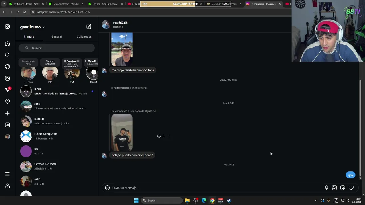Image resolution: width=365 pixels, height=205 pixels.
Task: View the mirror selfie story reply thumbnail
Action: click(x=122, y=133)
